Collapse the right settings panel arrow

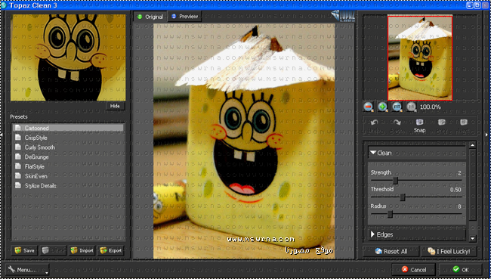point(486,135)
